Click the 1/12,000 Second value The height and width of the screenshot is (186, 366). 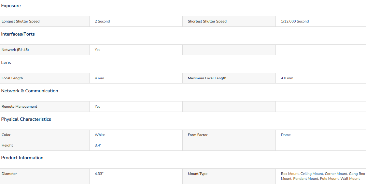pos(295,21)
